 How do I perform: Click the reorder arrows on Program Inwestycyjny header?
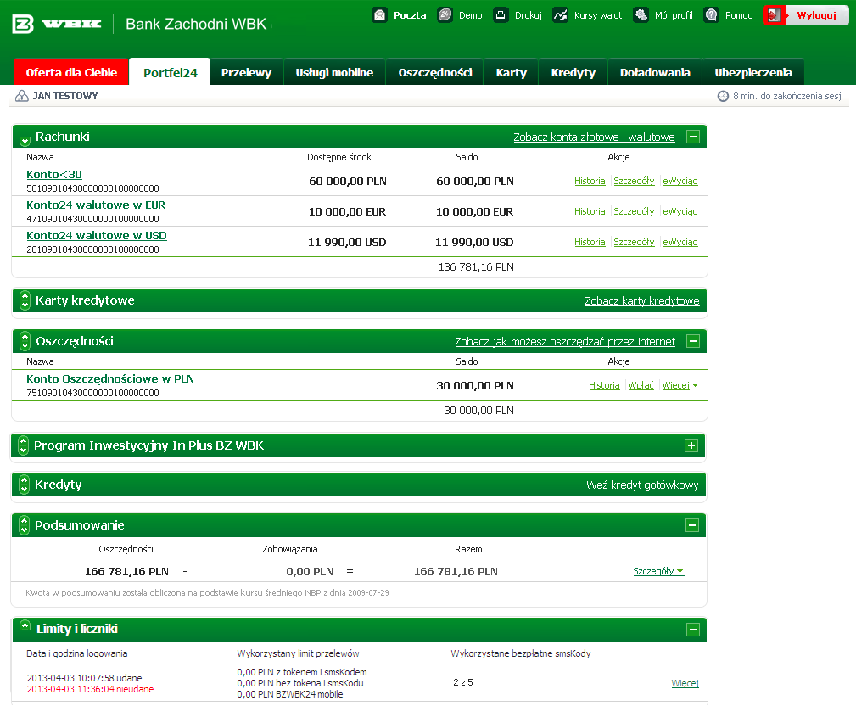point(23,445)
